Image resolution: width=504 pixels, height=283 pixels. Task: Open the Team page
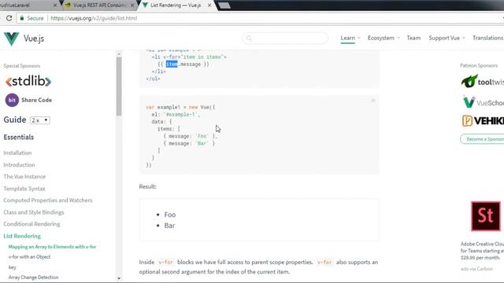coord(413,38)
